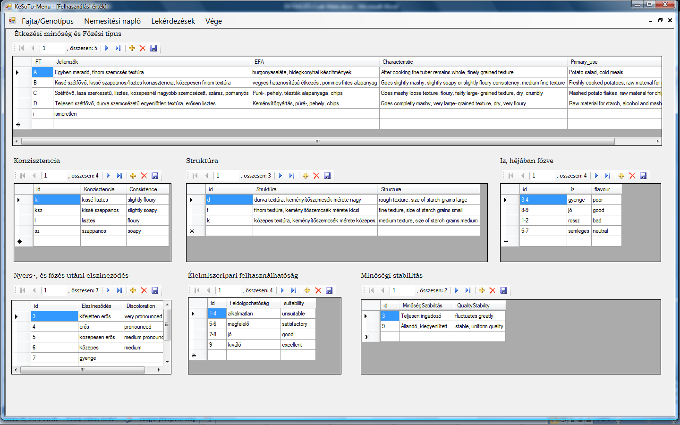Screen dimensions: 680x425
Task: Open the Fajta/Genotípus menu
Action: tap(48, 21)
